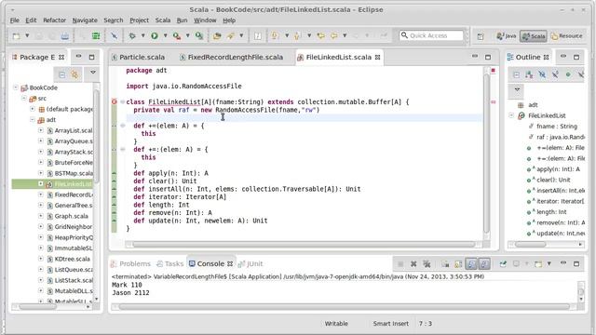Viewport: 596px width, 335px height.
Task: Open the Run configurations dropdown arrow
Action: pos(166,35)
